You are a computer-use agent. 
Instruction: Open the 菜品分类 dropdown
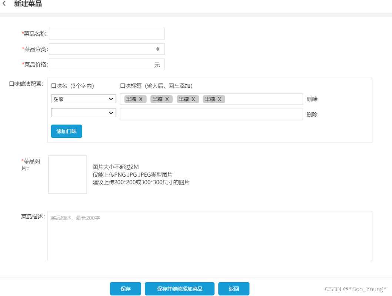coord(107,49)
